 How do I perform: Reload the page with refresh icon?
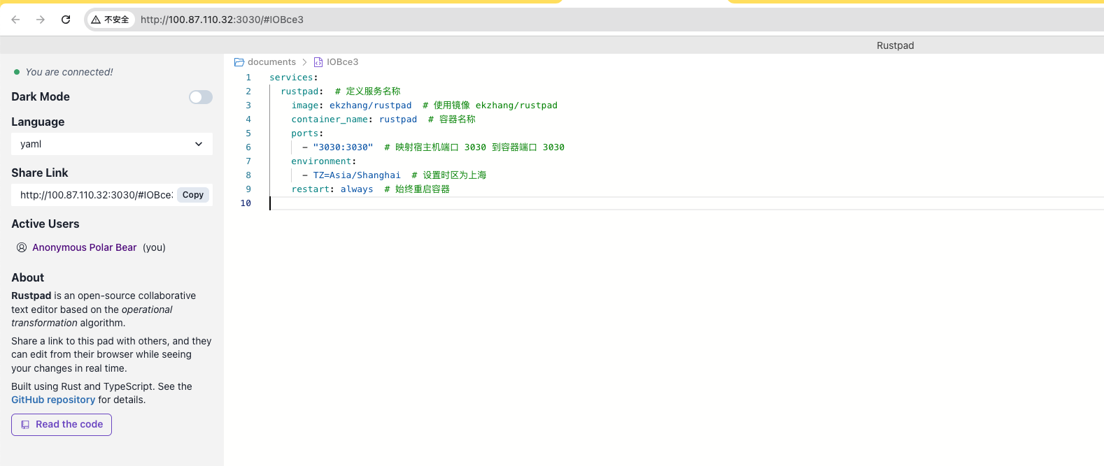pos(66,20)
